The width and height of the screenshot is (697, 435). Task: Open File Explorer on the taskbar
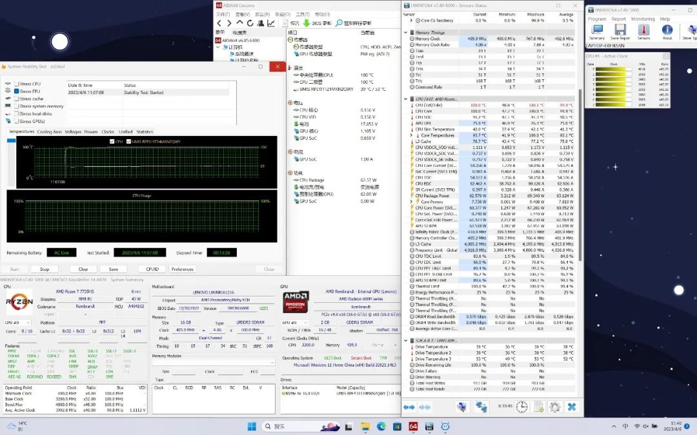click(x=365, y=426)
